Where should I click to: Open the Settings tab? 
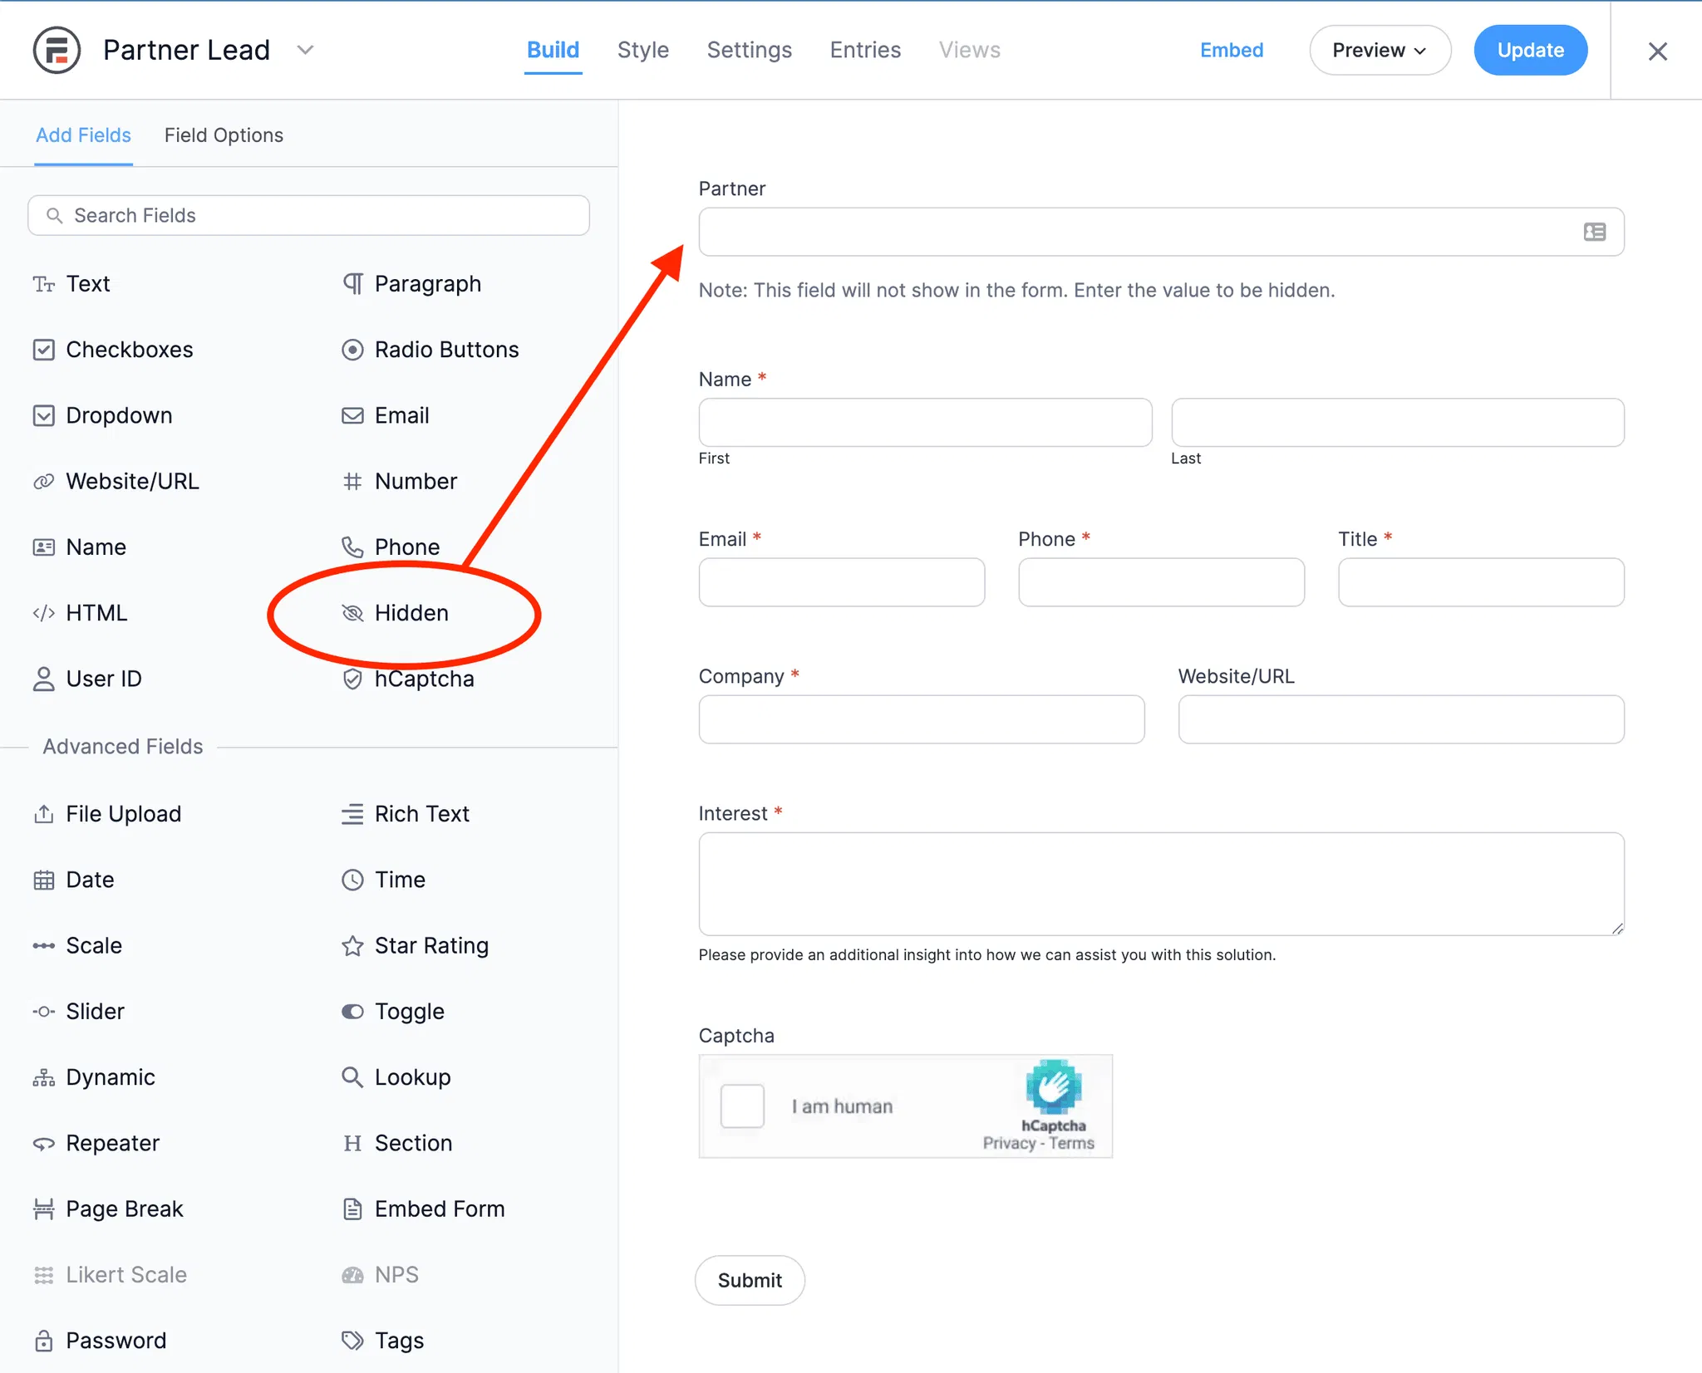[750, 50]
